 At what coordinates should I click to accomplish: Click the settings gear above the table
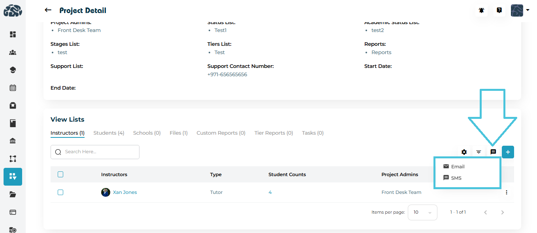pos(464,152)
